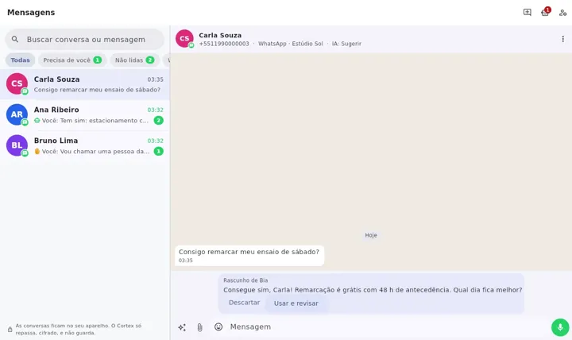Image resolution: width=572 pixels, height=340 pixels.
Task: Open the inbox icon with red badge
Action: (x=545, y=13)
